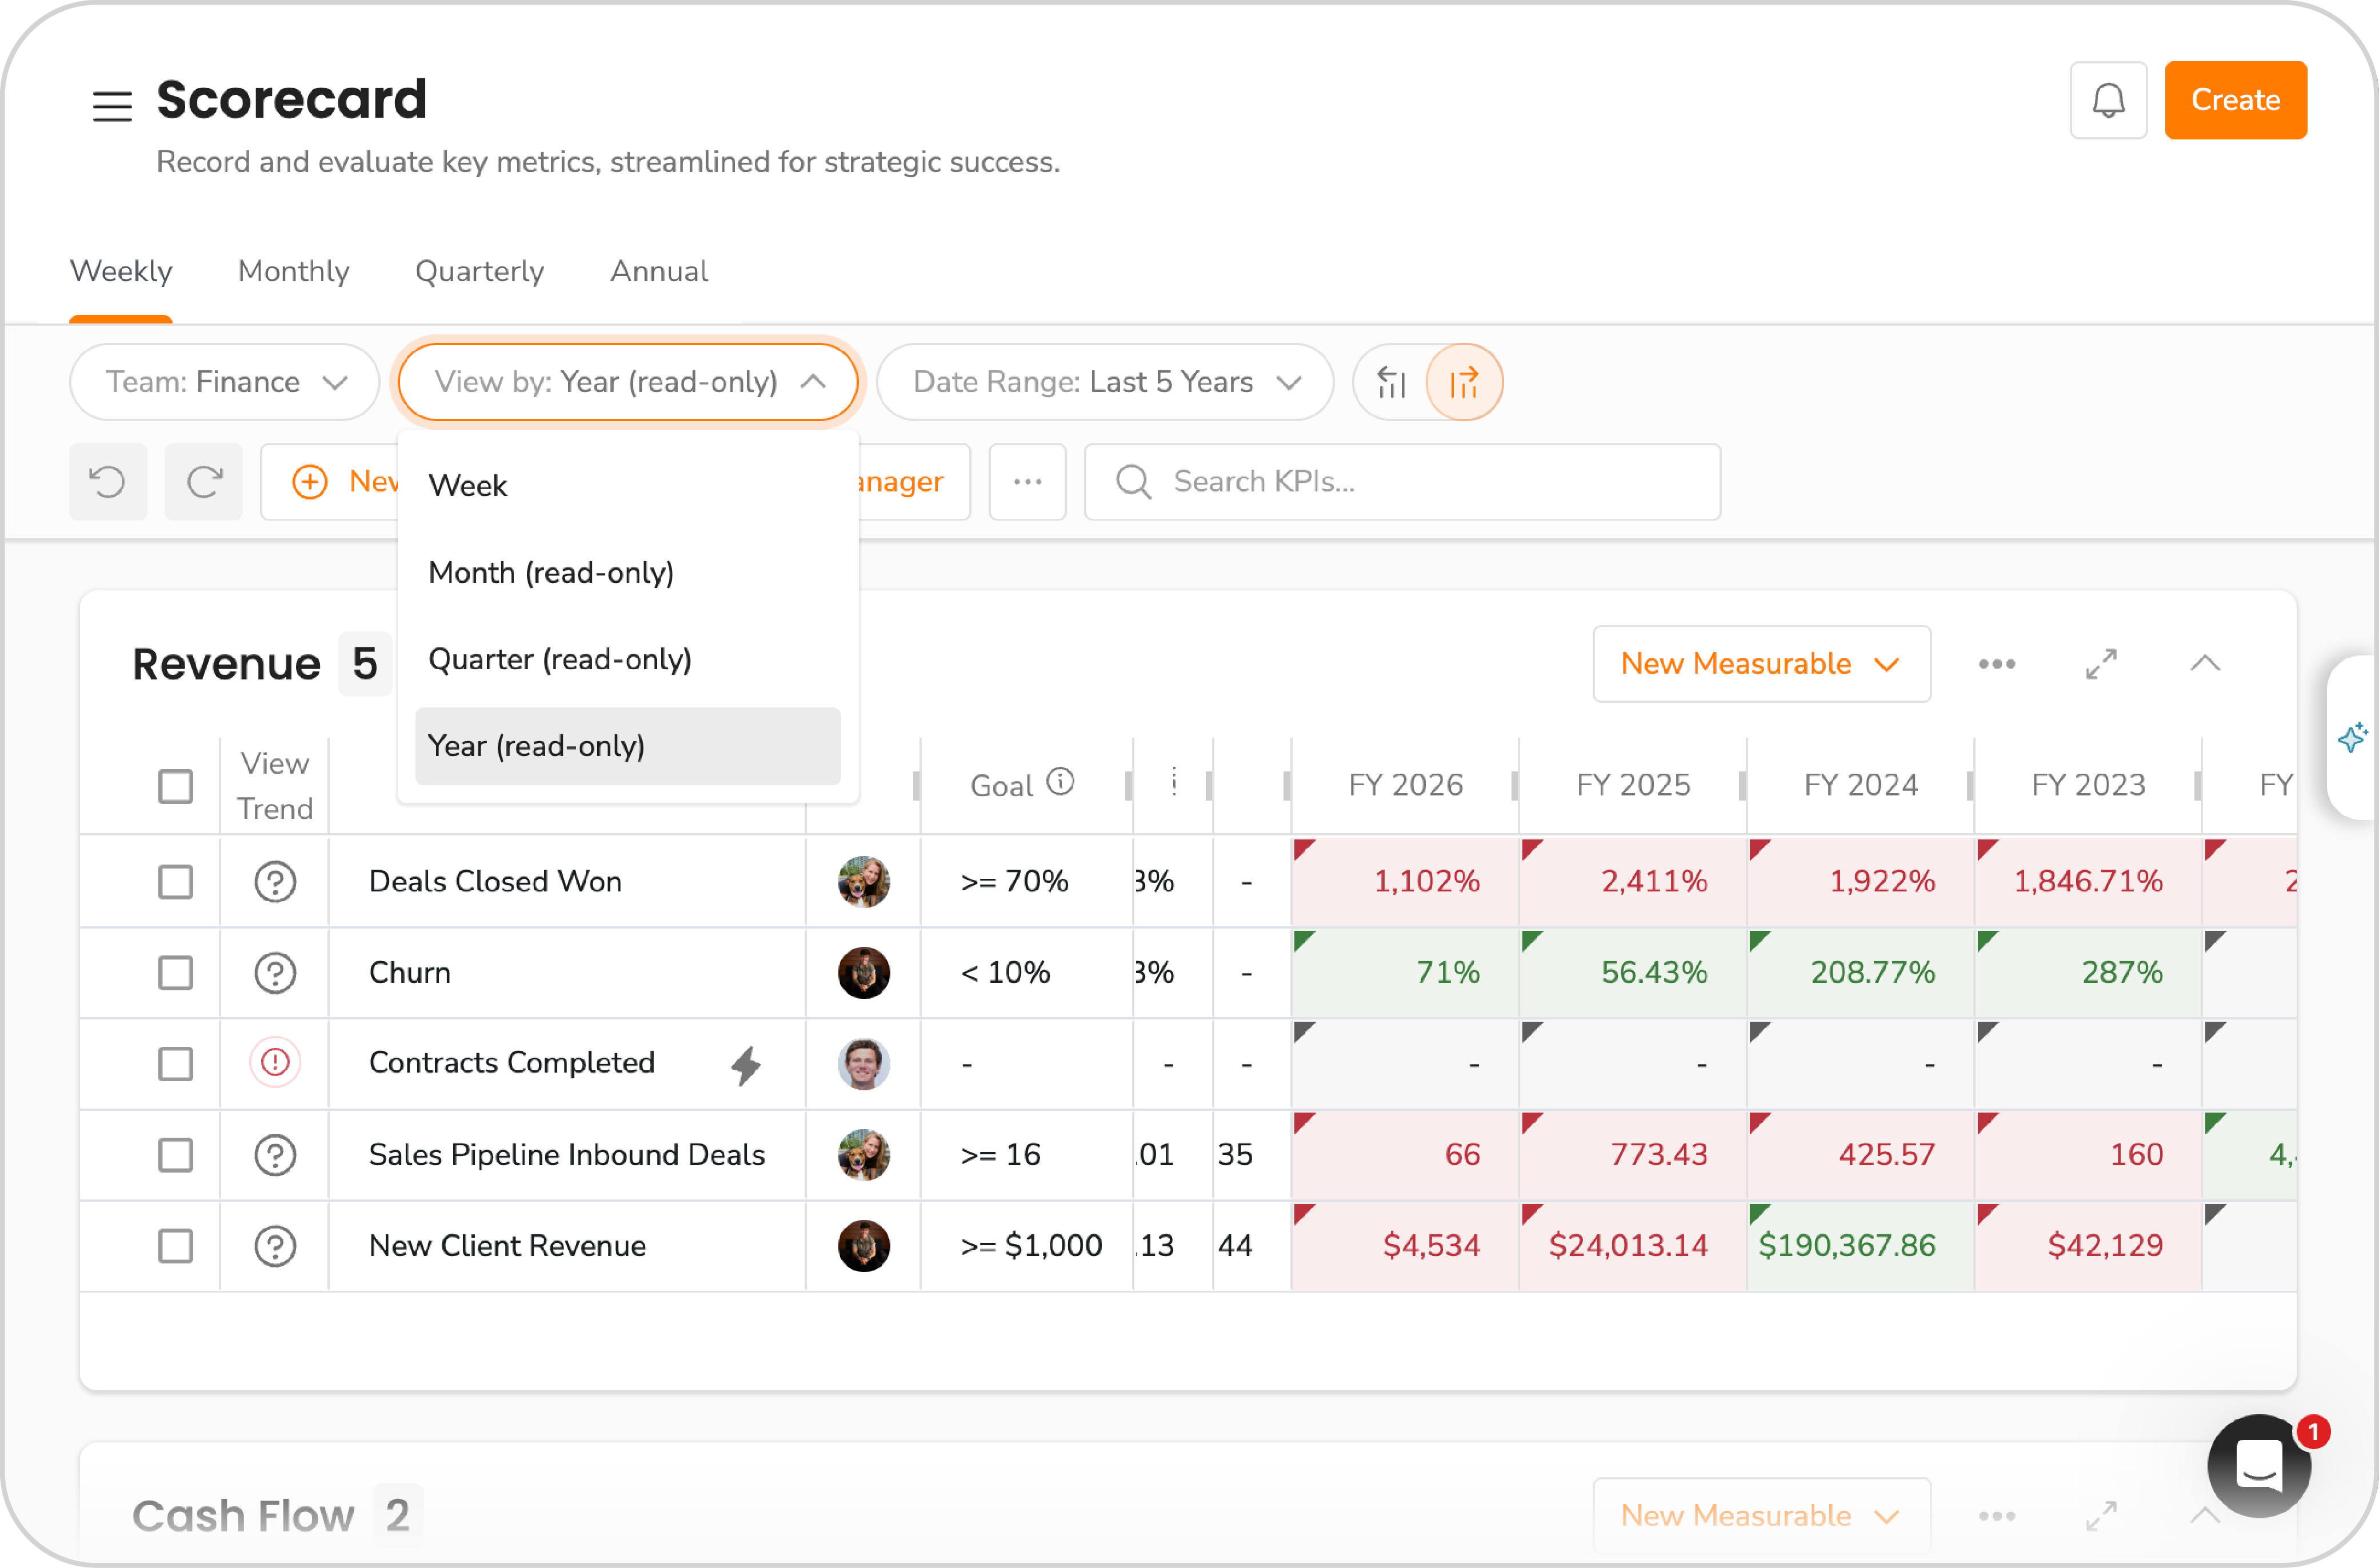The image size is (2379, 1568).
Task: Collapse the Cash Flow section chevron
Action: pos(2204,1516)
